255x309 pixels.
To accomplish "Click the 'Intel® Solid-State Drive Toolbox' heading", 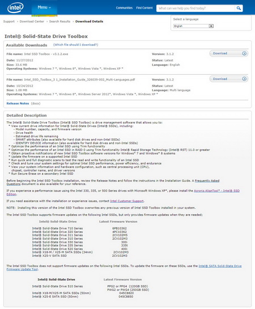I will [46, 36].
